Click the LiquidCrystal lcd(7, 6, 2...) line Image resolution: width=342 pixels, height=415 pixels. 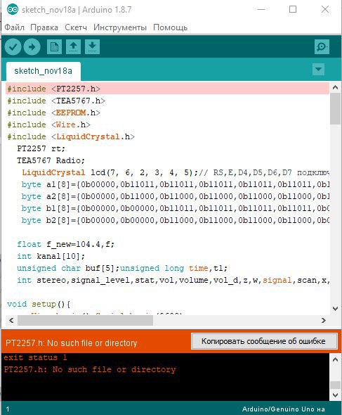click(x=176, y=172)
